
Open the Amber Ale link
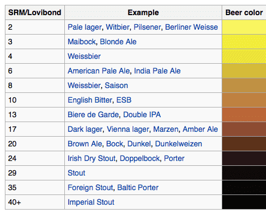pos(200,129)
